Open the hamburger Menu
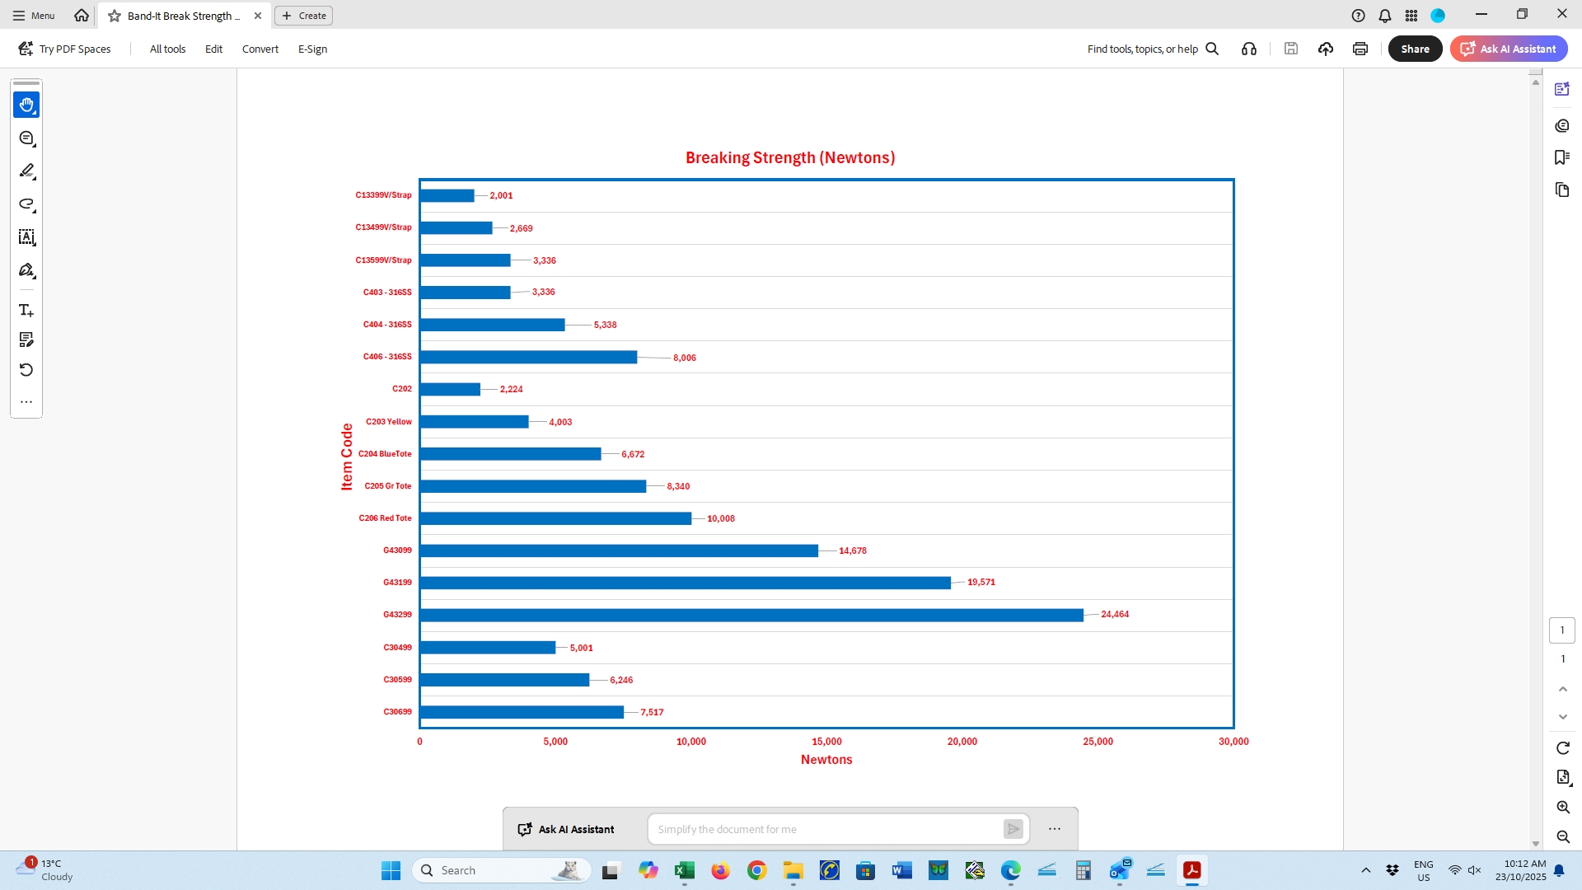Image resolution: width=1582 pixels, height=890 pixels. (33, 15)
